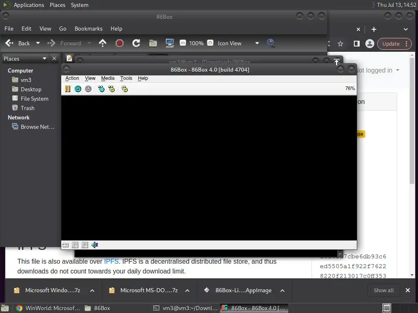Viewport: 418px width, 313px height.
Task: Click the file manager search magnifier icon
Action: point(271,43)
